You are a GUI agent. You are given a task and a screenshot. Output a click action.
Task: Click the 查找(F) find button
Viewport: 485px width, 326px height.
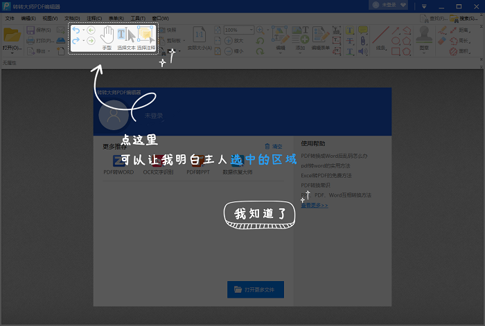[x=434, y=19]
